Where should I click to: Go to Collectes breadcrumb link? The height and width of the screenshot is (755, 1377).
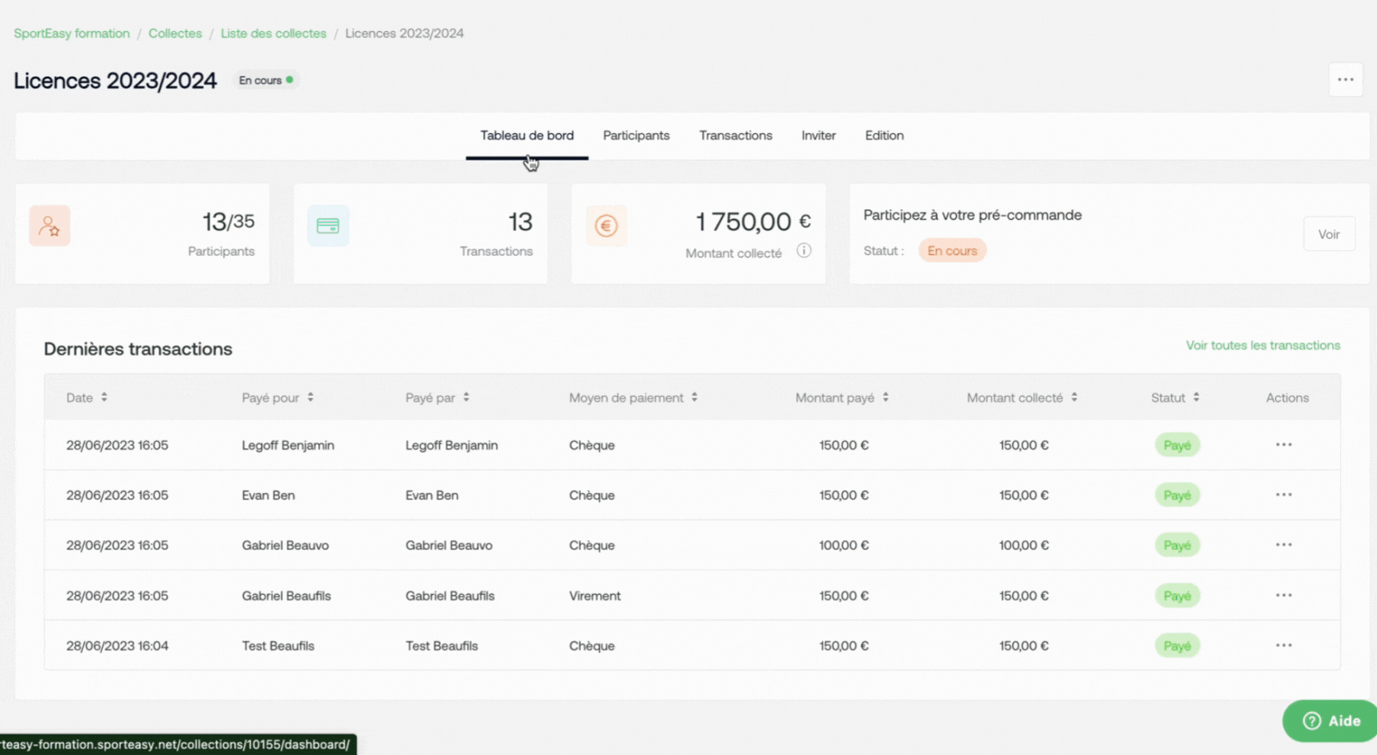175,33
